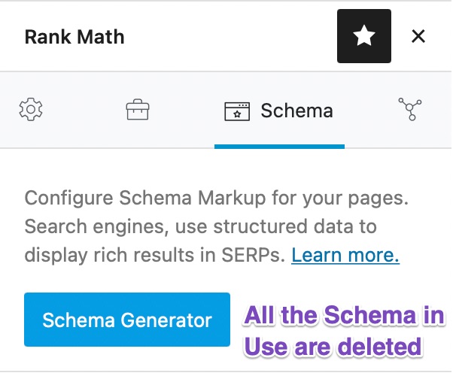Open the General gear settings tab
The width and height of the screenshot is (456, 376).
point(31,110)
